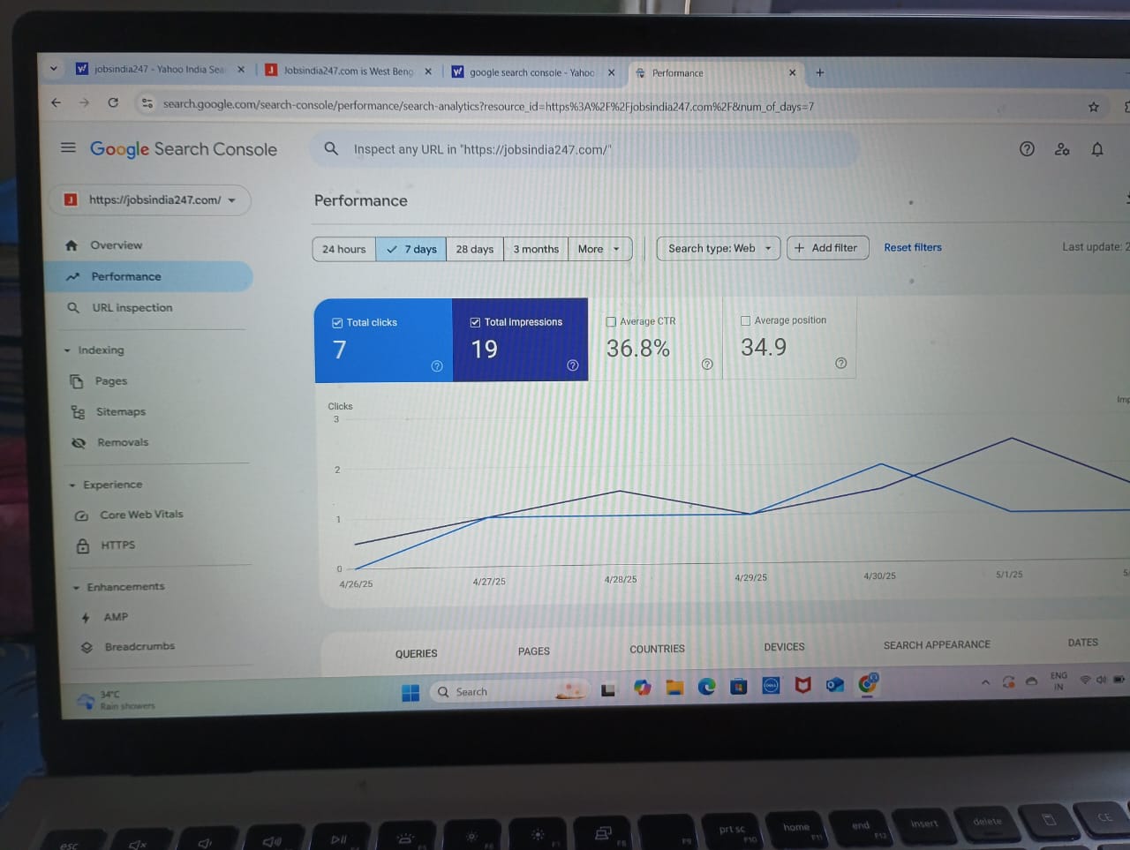Screen dimensions: 1130x850
Task: Toggle the Total impressions checkbox
Action: pos(475,322)
